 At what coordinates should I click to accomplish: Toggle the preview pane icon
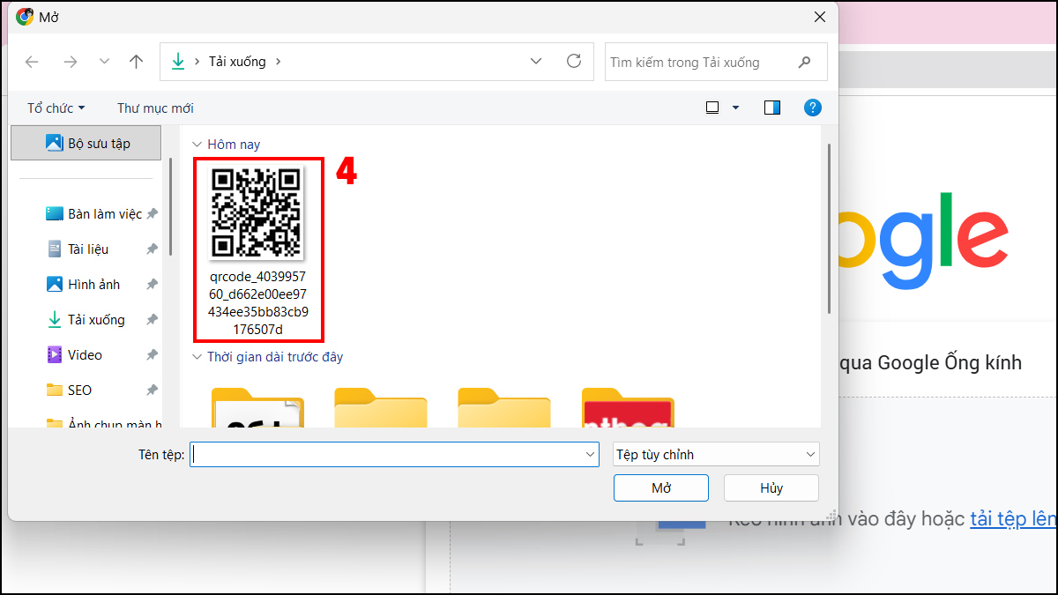[x=772, y=108]
